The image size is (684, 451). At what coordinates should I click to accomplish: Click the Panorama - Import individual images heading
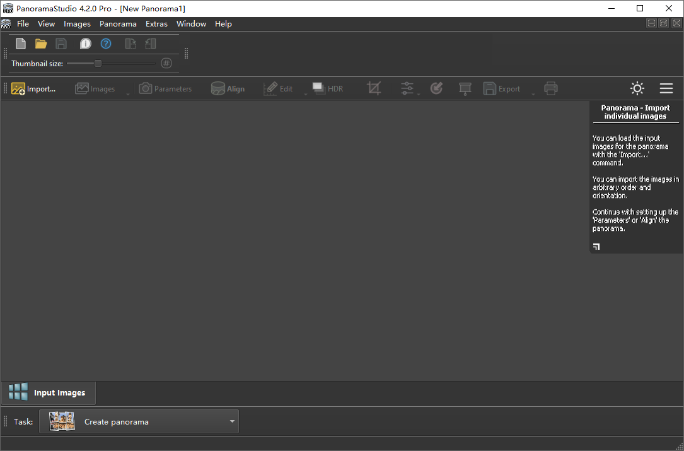click(635, 112)
